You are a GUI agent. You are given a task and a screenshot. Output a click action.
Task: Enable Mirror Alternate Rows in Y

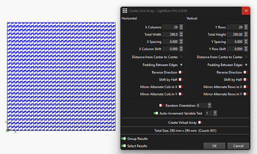click(x=246, y=94)
